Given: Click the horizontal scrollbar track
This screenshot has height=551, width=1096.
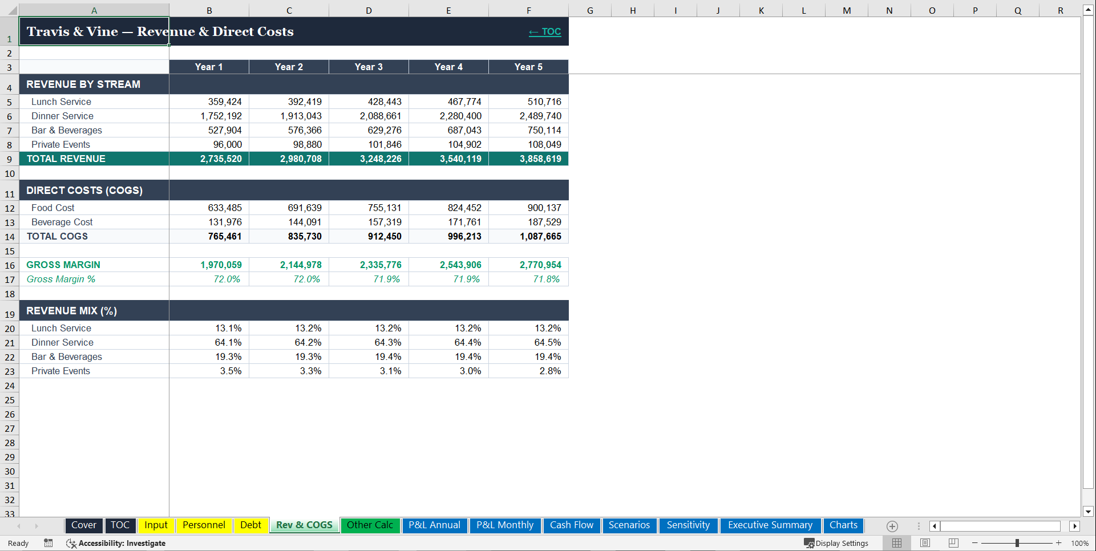Looking at the screenshot, I should [1000, 526].
